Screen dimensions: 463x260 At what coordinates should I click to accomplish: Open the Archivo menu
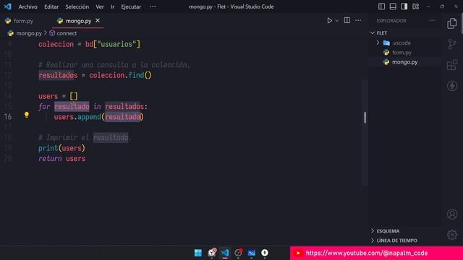[27, 6]
